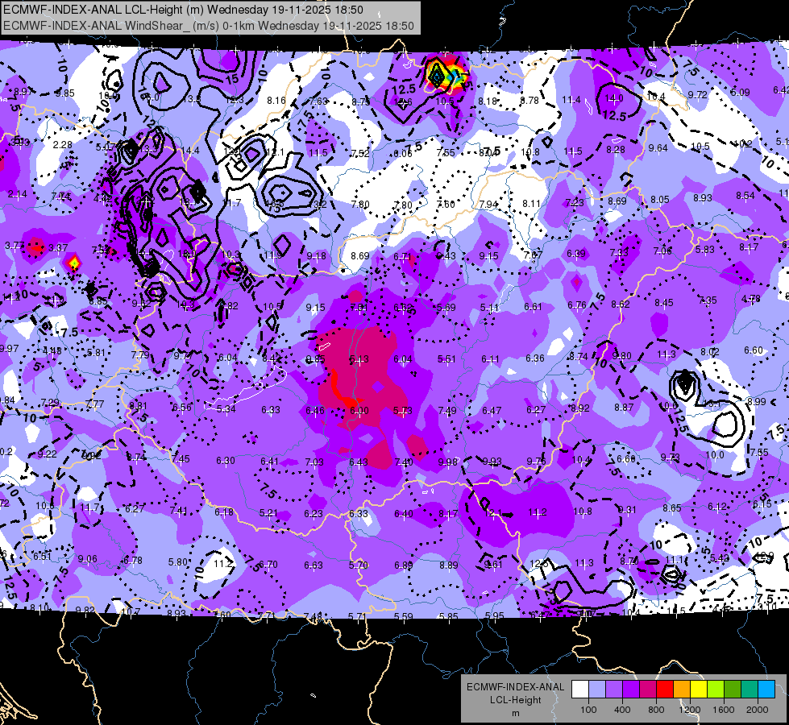Click the map value 8.02
Viewport: 789px width, 725px height.
click(709, 352)
